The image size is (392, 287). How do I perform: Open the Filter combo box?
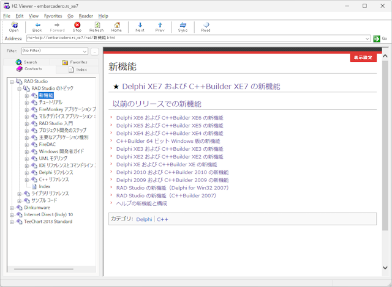[x=55, y=51]
